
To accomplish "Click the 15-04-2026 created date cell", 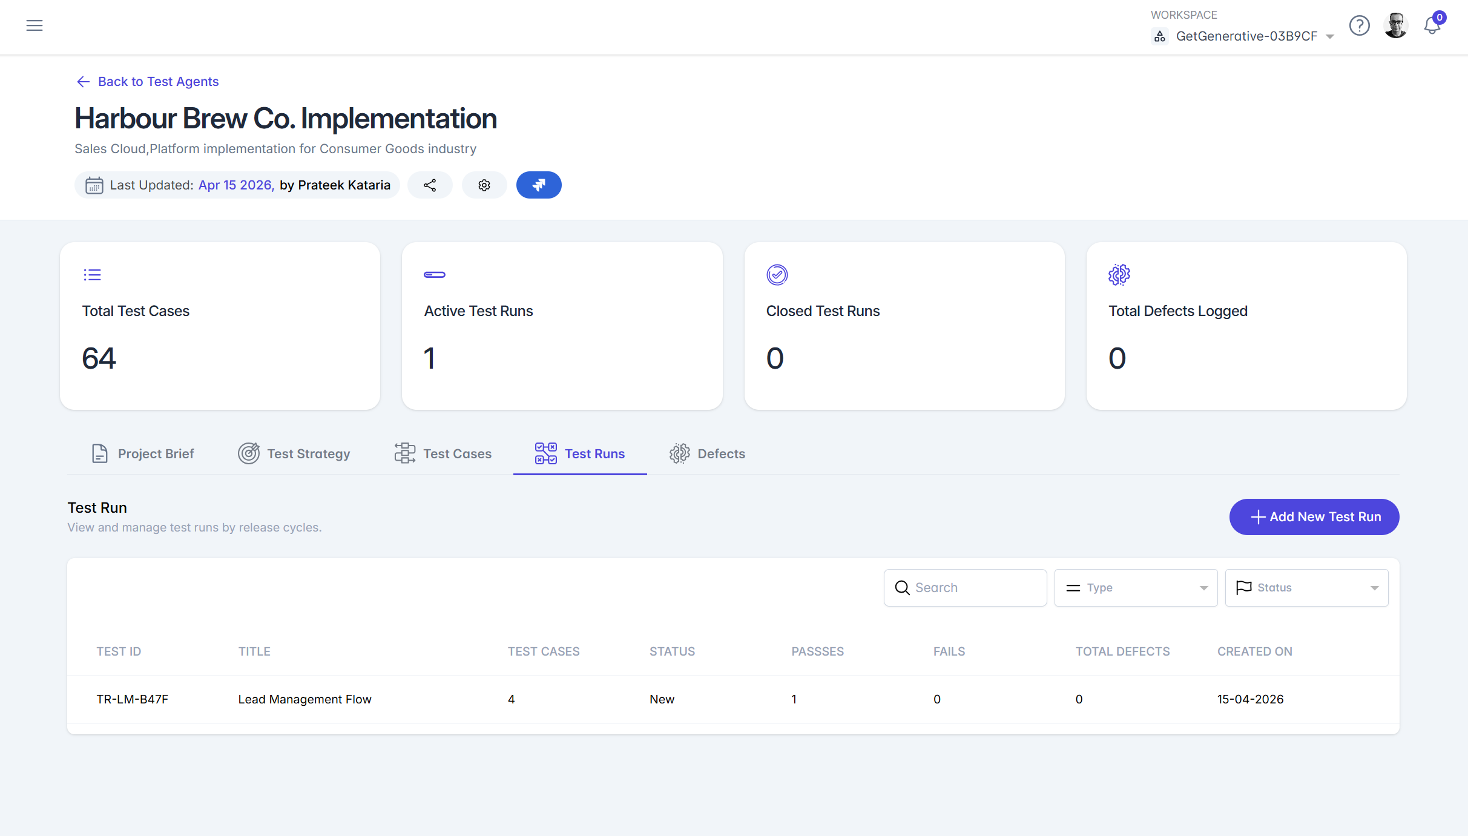I will [1250, 699].
